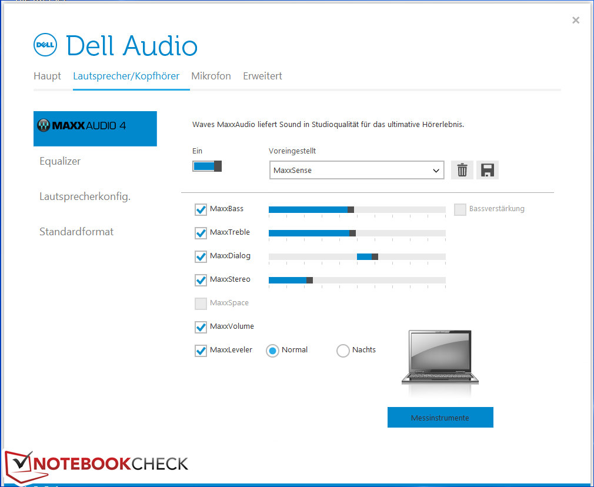This screenshot has width=594, height=487.
Task: Click the Waves MaxxAudio description text
Action: (328, 124)
